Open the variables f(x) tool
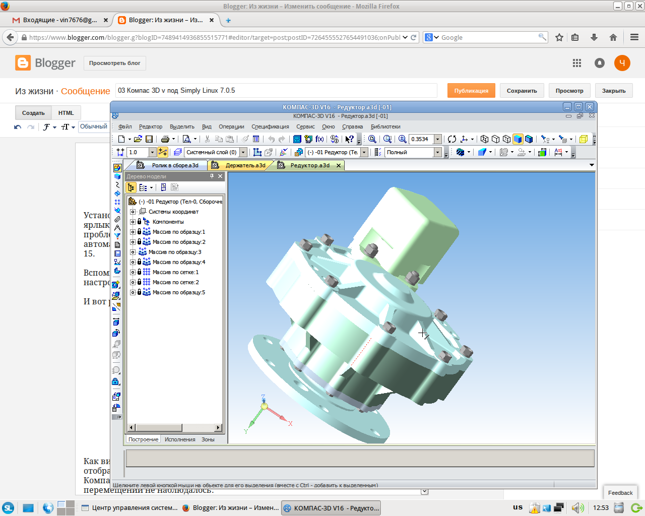The image size is (645, 516). [x=319, y=139]
